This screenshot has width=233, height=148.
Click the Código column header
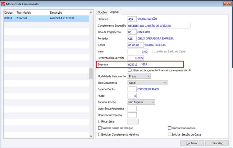tap(10, 13)
